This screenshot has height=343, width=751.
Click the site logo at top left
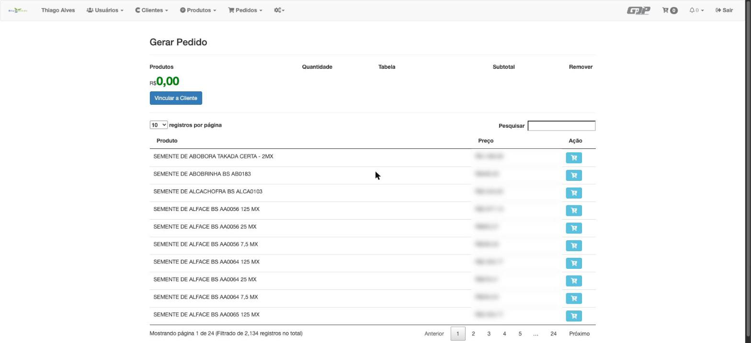(18, 10)
